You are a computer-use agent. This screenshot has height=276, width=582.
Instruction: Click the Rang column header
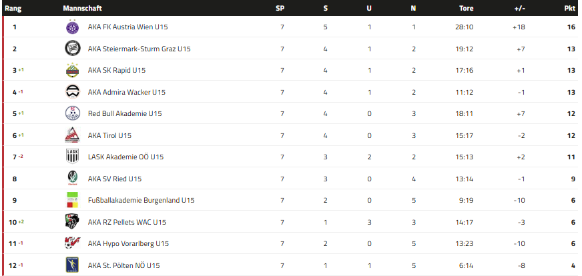(14, 8)
